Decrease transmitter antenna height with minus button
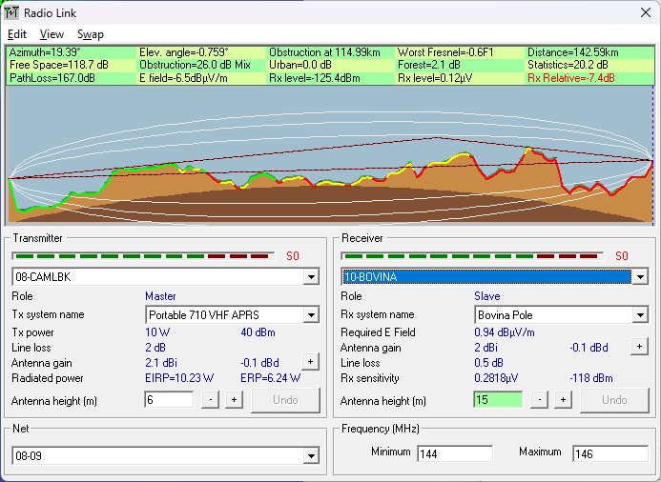661x482 pixels. [x=211, y=399]
